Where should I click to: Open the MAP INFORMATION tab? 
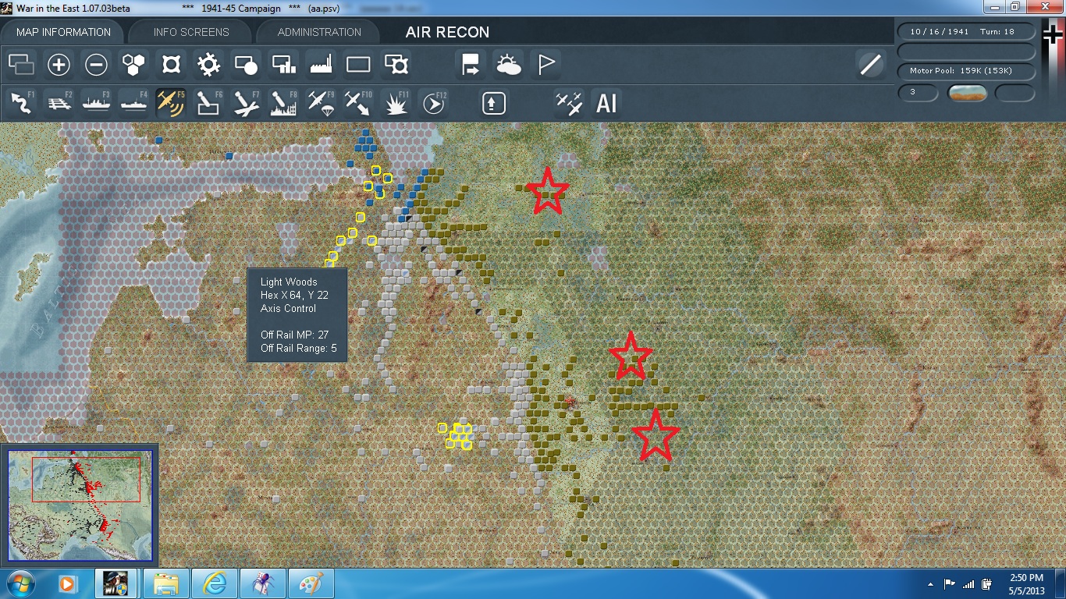point(63,32)
